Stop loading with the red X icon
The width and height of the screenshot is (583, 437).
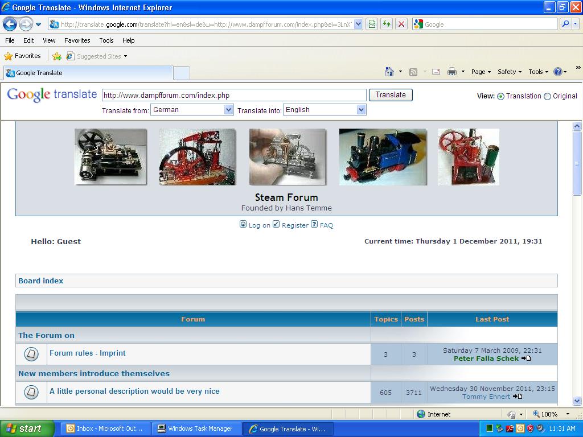point(401,24)
